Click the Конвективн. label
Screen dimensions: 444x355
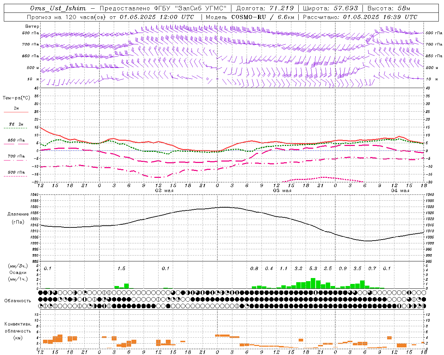(x=18, y=324)
